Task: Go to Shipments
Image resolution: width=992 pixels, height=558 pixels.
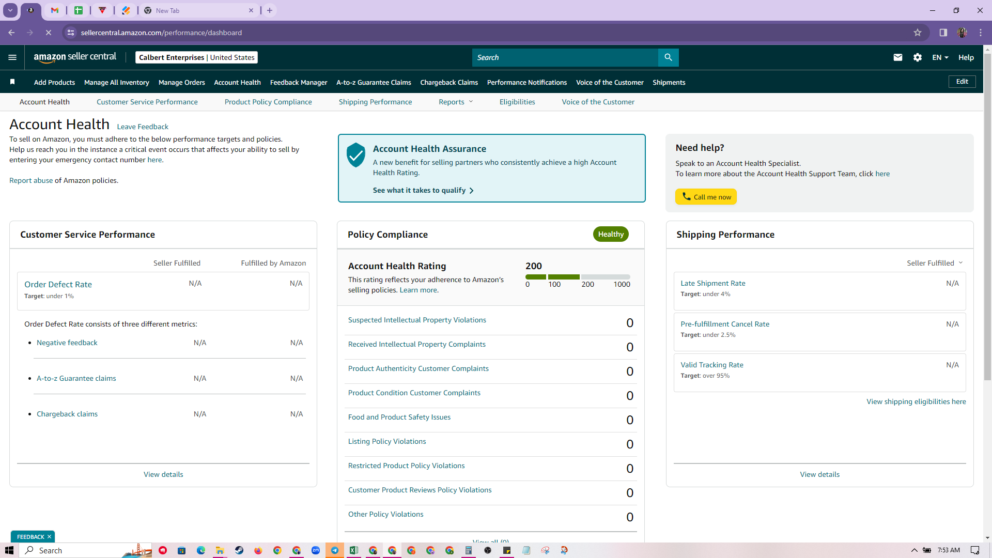Action: pyautogui.click(x=669, y=82)
